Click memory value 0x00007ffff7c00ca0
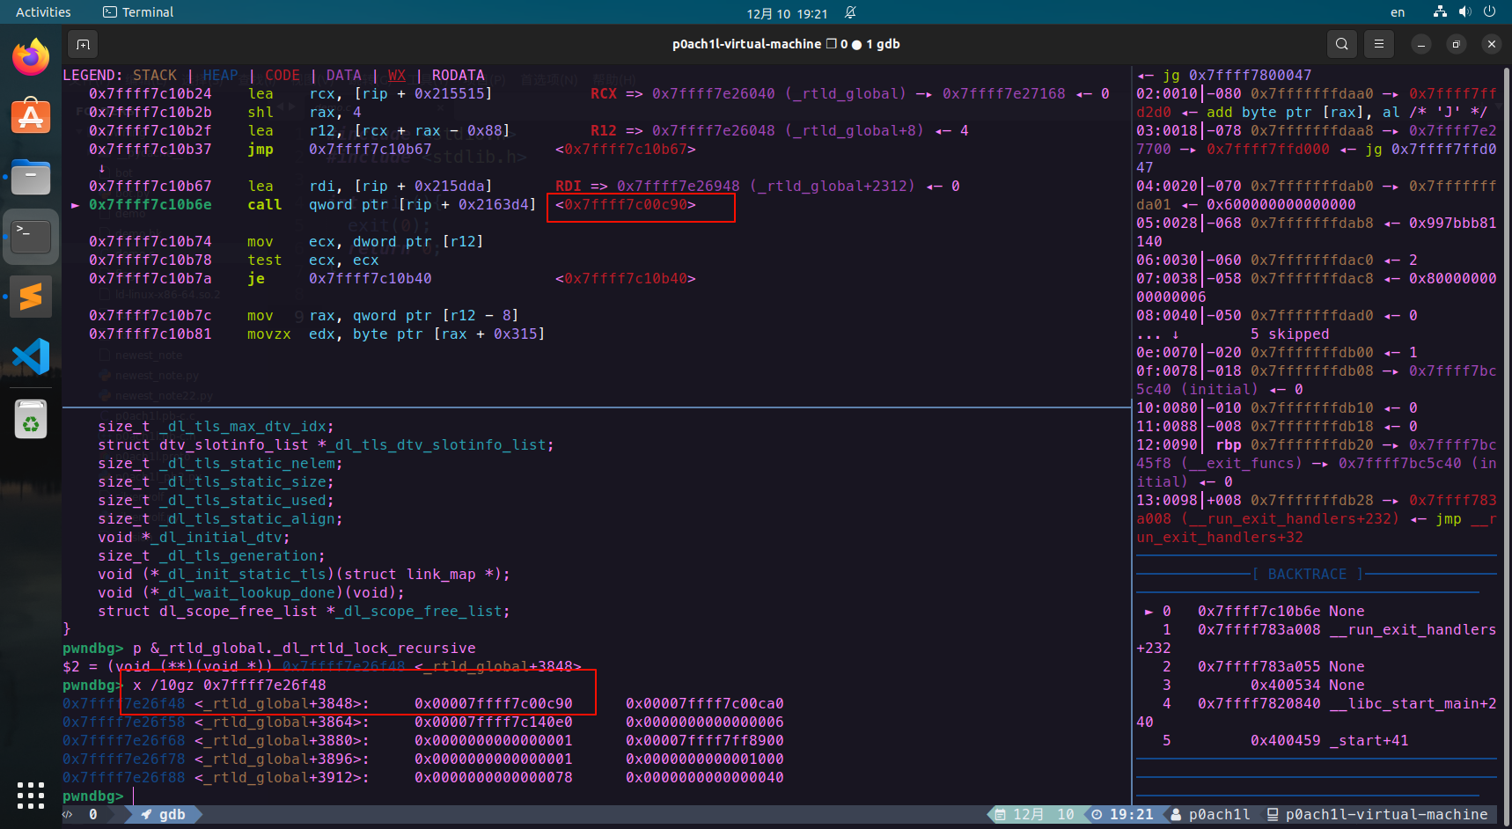The image size is (1512, 829). coord(704,703)
